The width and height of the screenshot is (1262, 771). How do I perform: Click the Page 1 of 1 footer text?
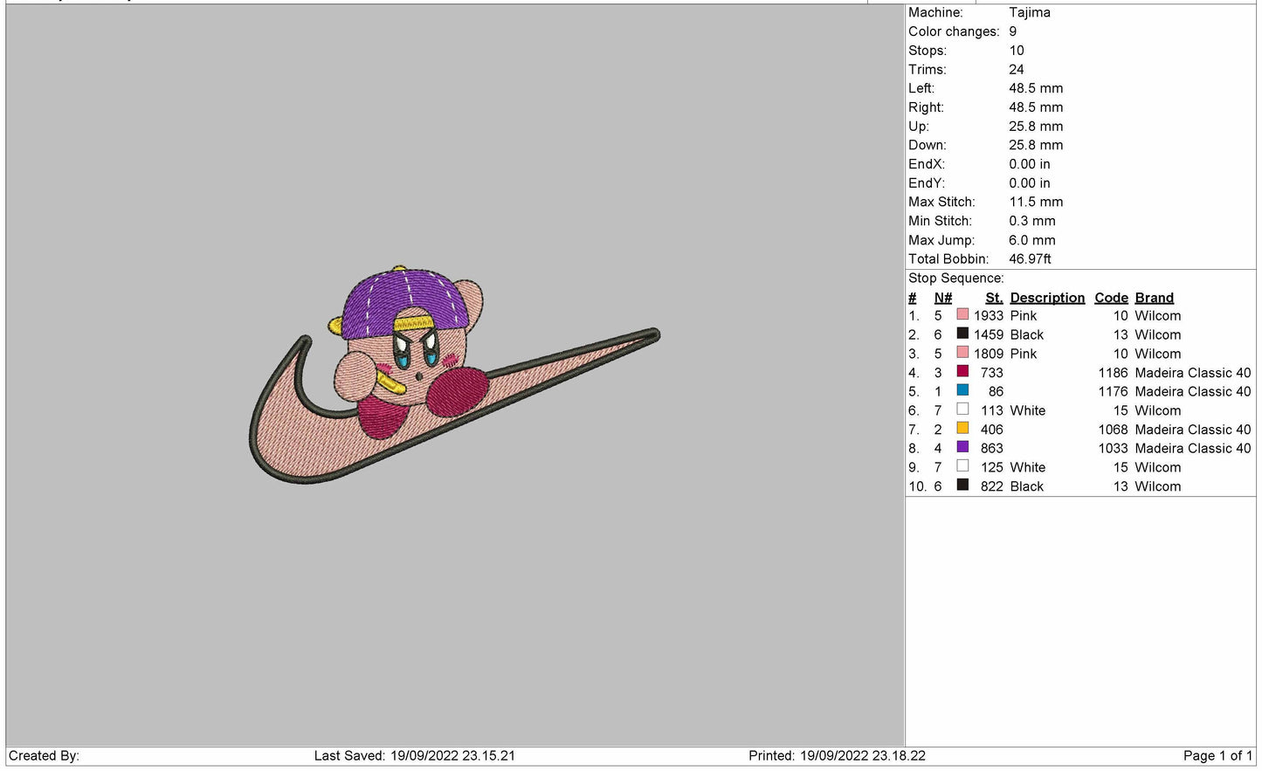click(x=1217, y=755)
